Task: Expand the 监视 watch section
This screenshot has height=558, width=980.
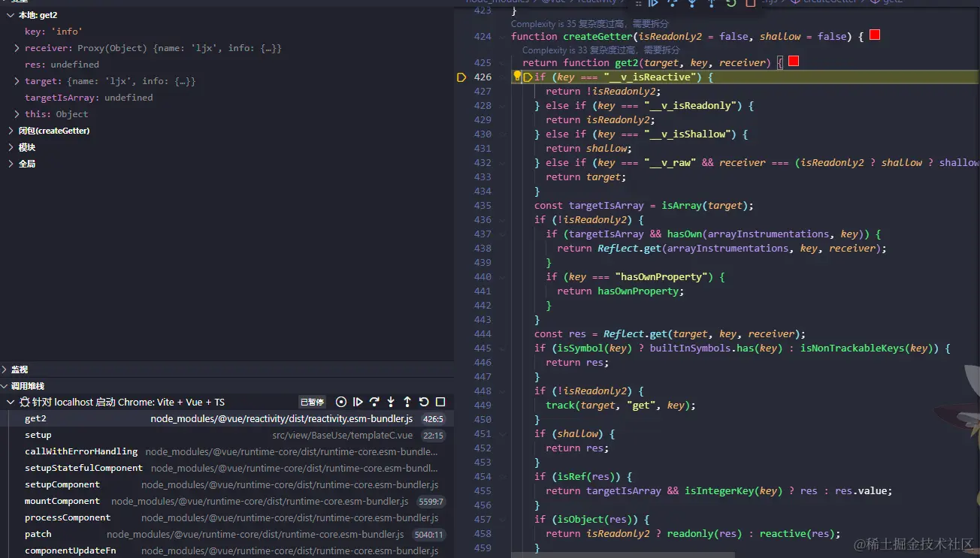Action: [5, 369]
